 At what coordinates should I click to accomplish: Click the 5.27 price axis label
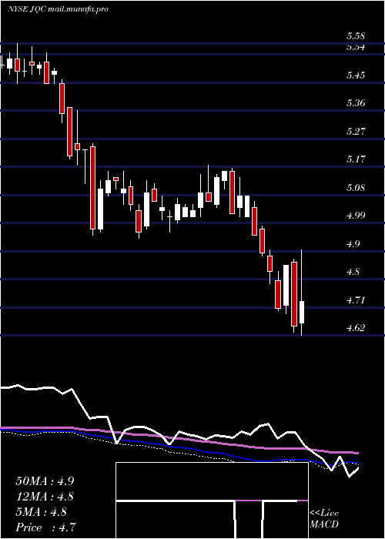[356, 131]
